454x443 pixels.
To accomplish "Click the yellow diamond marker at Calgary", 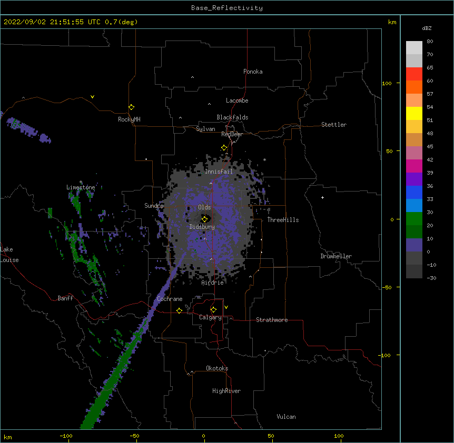I will click(213, 310).
